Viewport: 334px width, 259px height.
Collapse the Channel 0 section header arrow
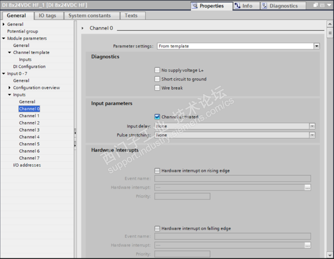[x=83, y=28]
